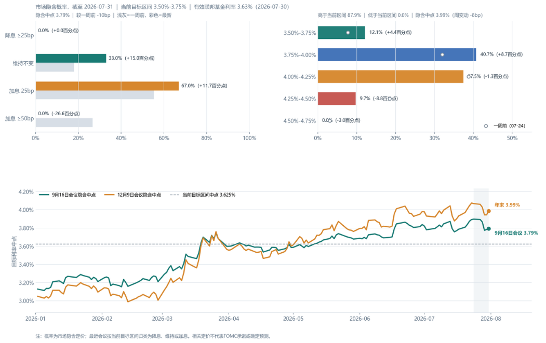
Task: Click the orange year-end endpoint marker
Action: [x=488, y=211]
